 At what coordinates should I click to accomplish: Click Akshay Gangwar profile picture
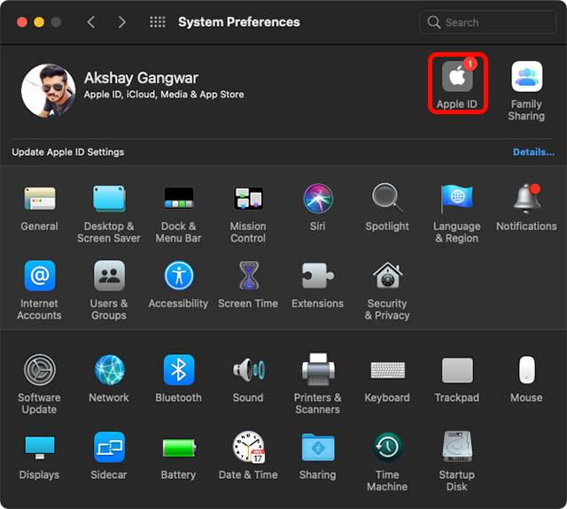(x=49, y=91)
